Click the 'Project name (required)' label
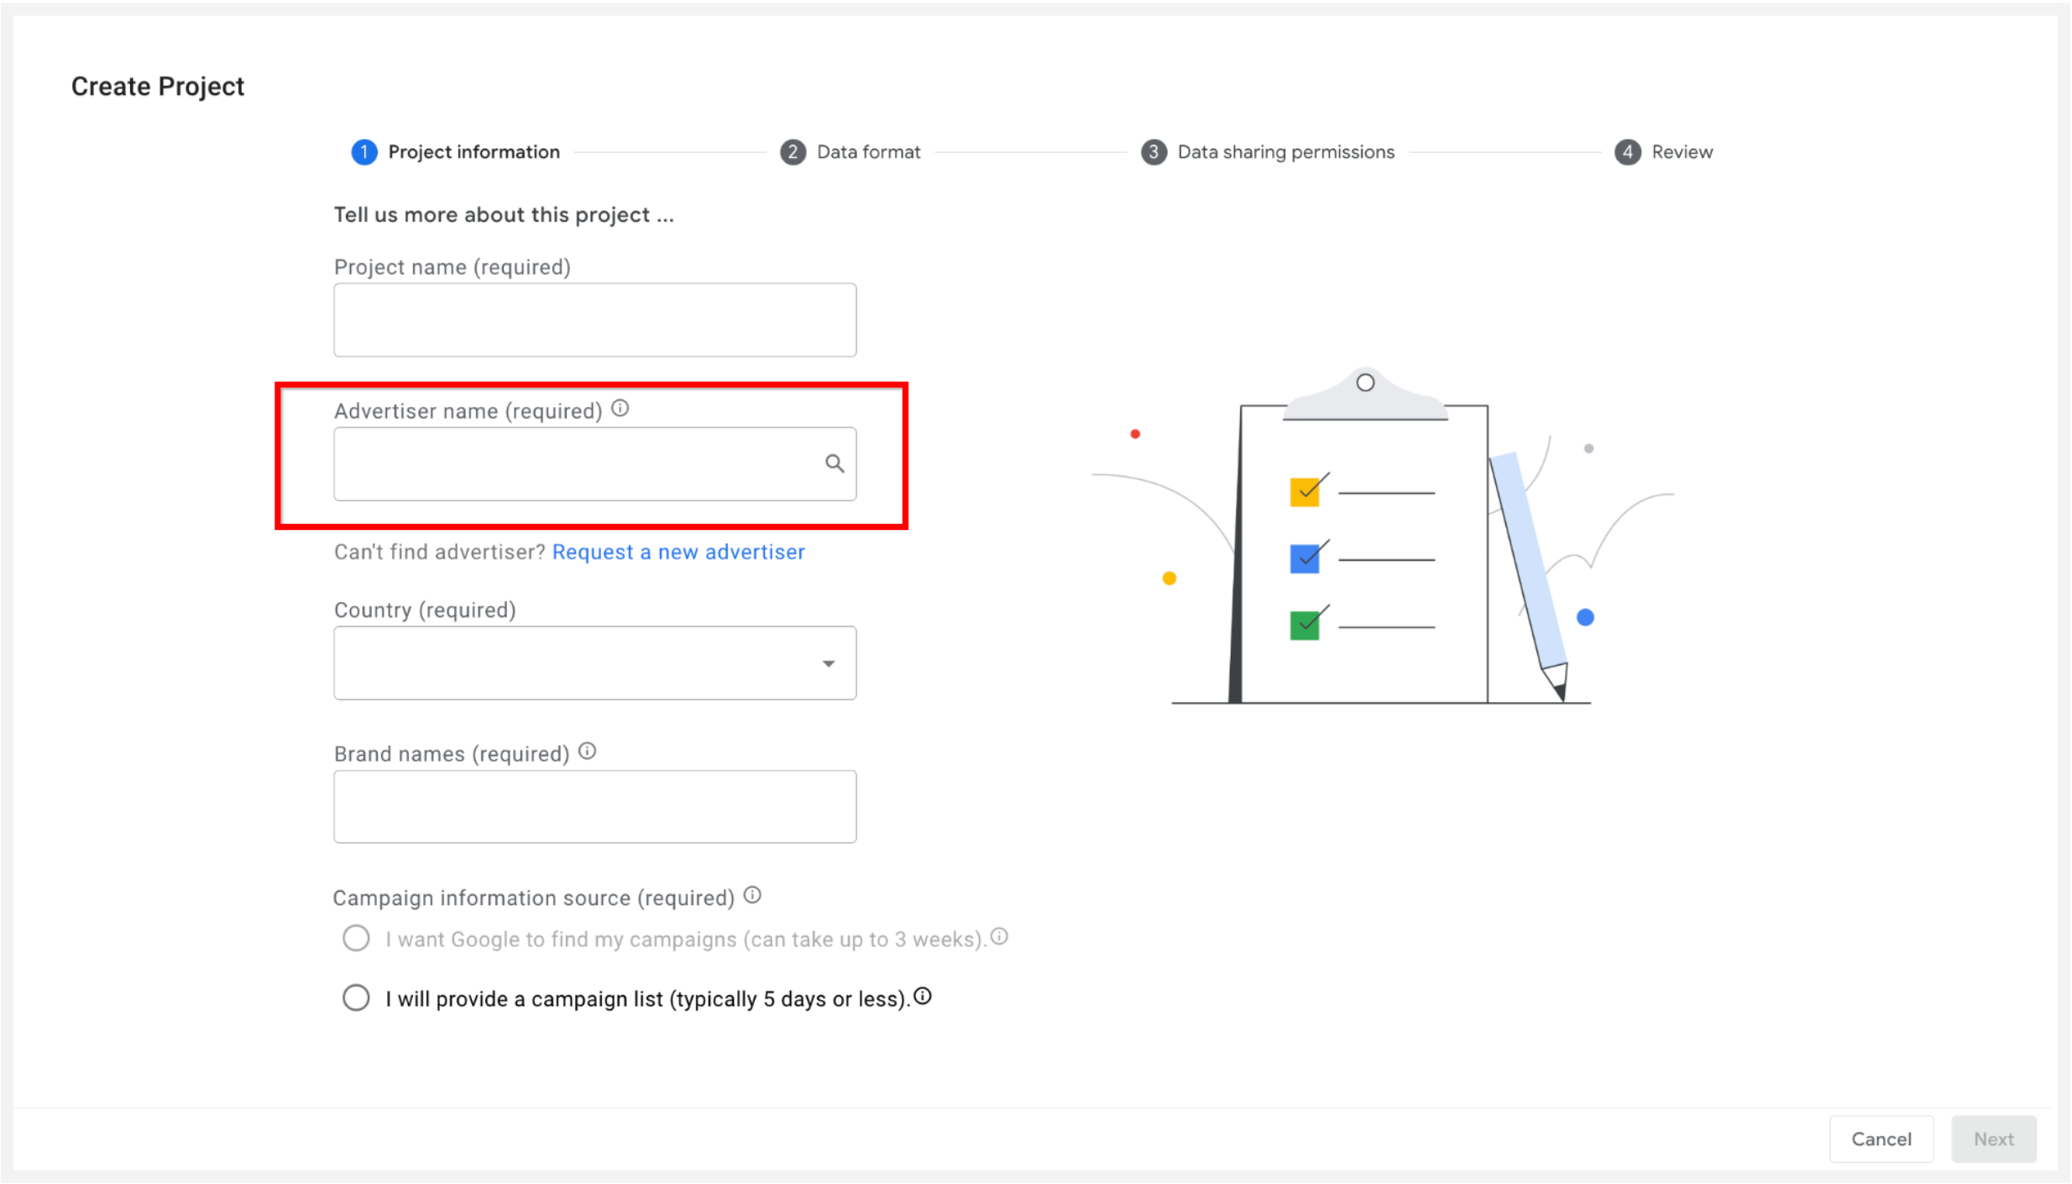The height and width of the screenshot is (1184, 2072). [453, 267]
